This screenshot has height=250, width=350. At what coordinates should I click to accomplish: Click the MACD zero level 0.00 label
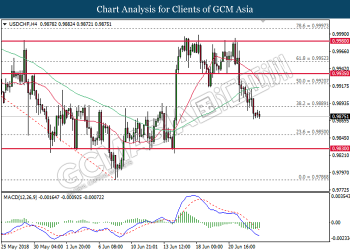tap(335, 222)
